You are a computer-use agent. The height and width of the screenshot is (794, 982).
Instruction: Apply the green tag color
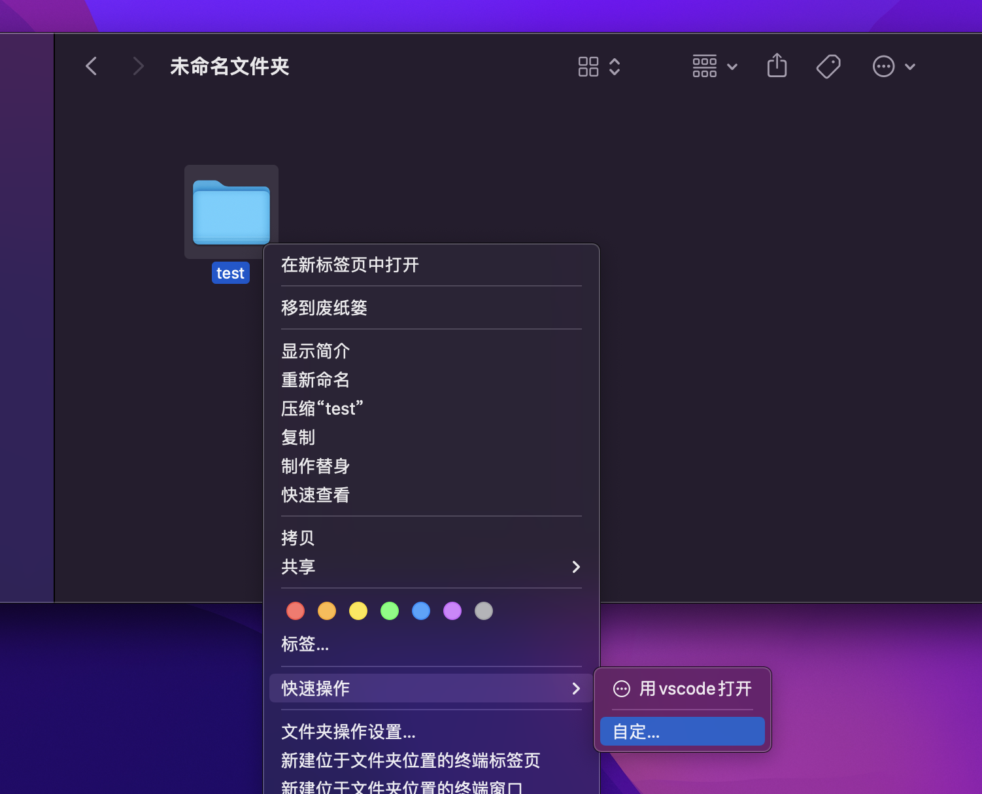coord(390,611)
